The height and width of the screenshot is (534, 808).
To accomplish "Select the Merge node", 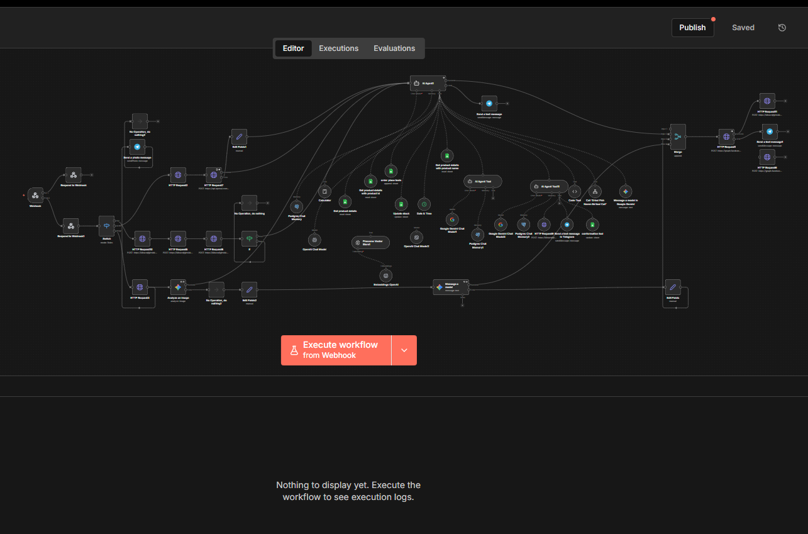I will pyautogui.click(x=677, y=137).
